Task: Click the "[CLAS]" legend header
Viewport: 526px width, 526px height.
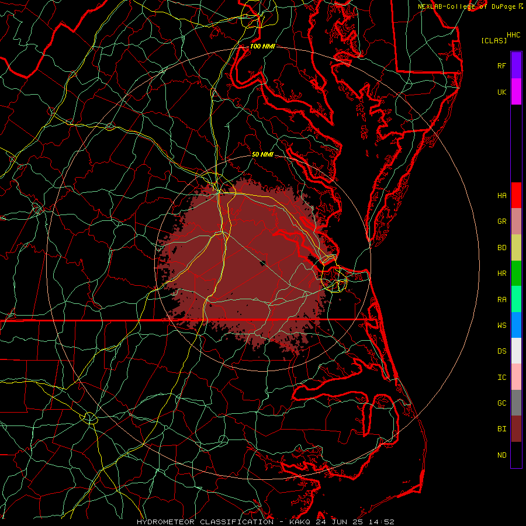Action: pos(493,40)
